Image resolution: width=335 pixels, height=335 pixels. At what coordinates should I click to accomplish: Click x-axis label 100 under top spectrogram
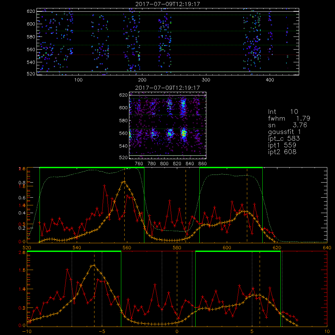(x=78, y=80)
